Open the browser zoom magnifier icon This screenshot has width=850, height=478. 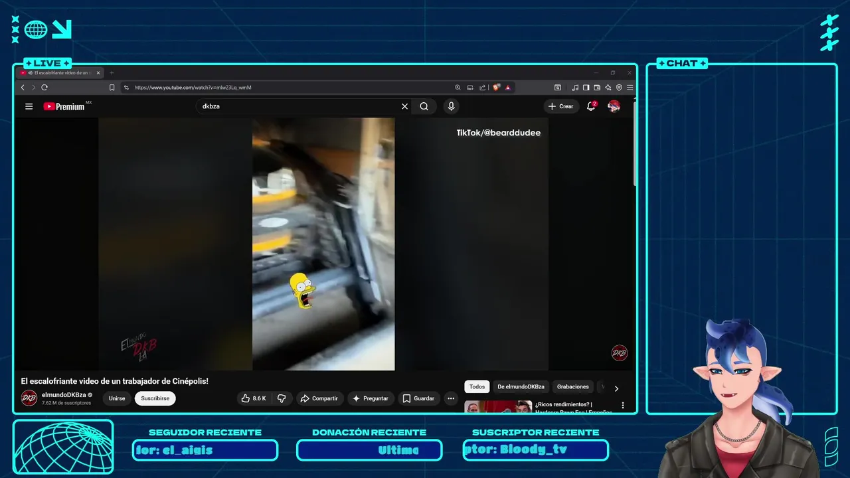tap(458, 87)
